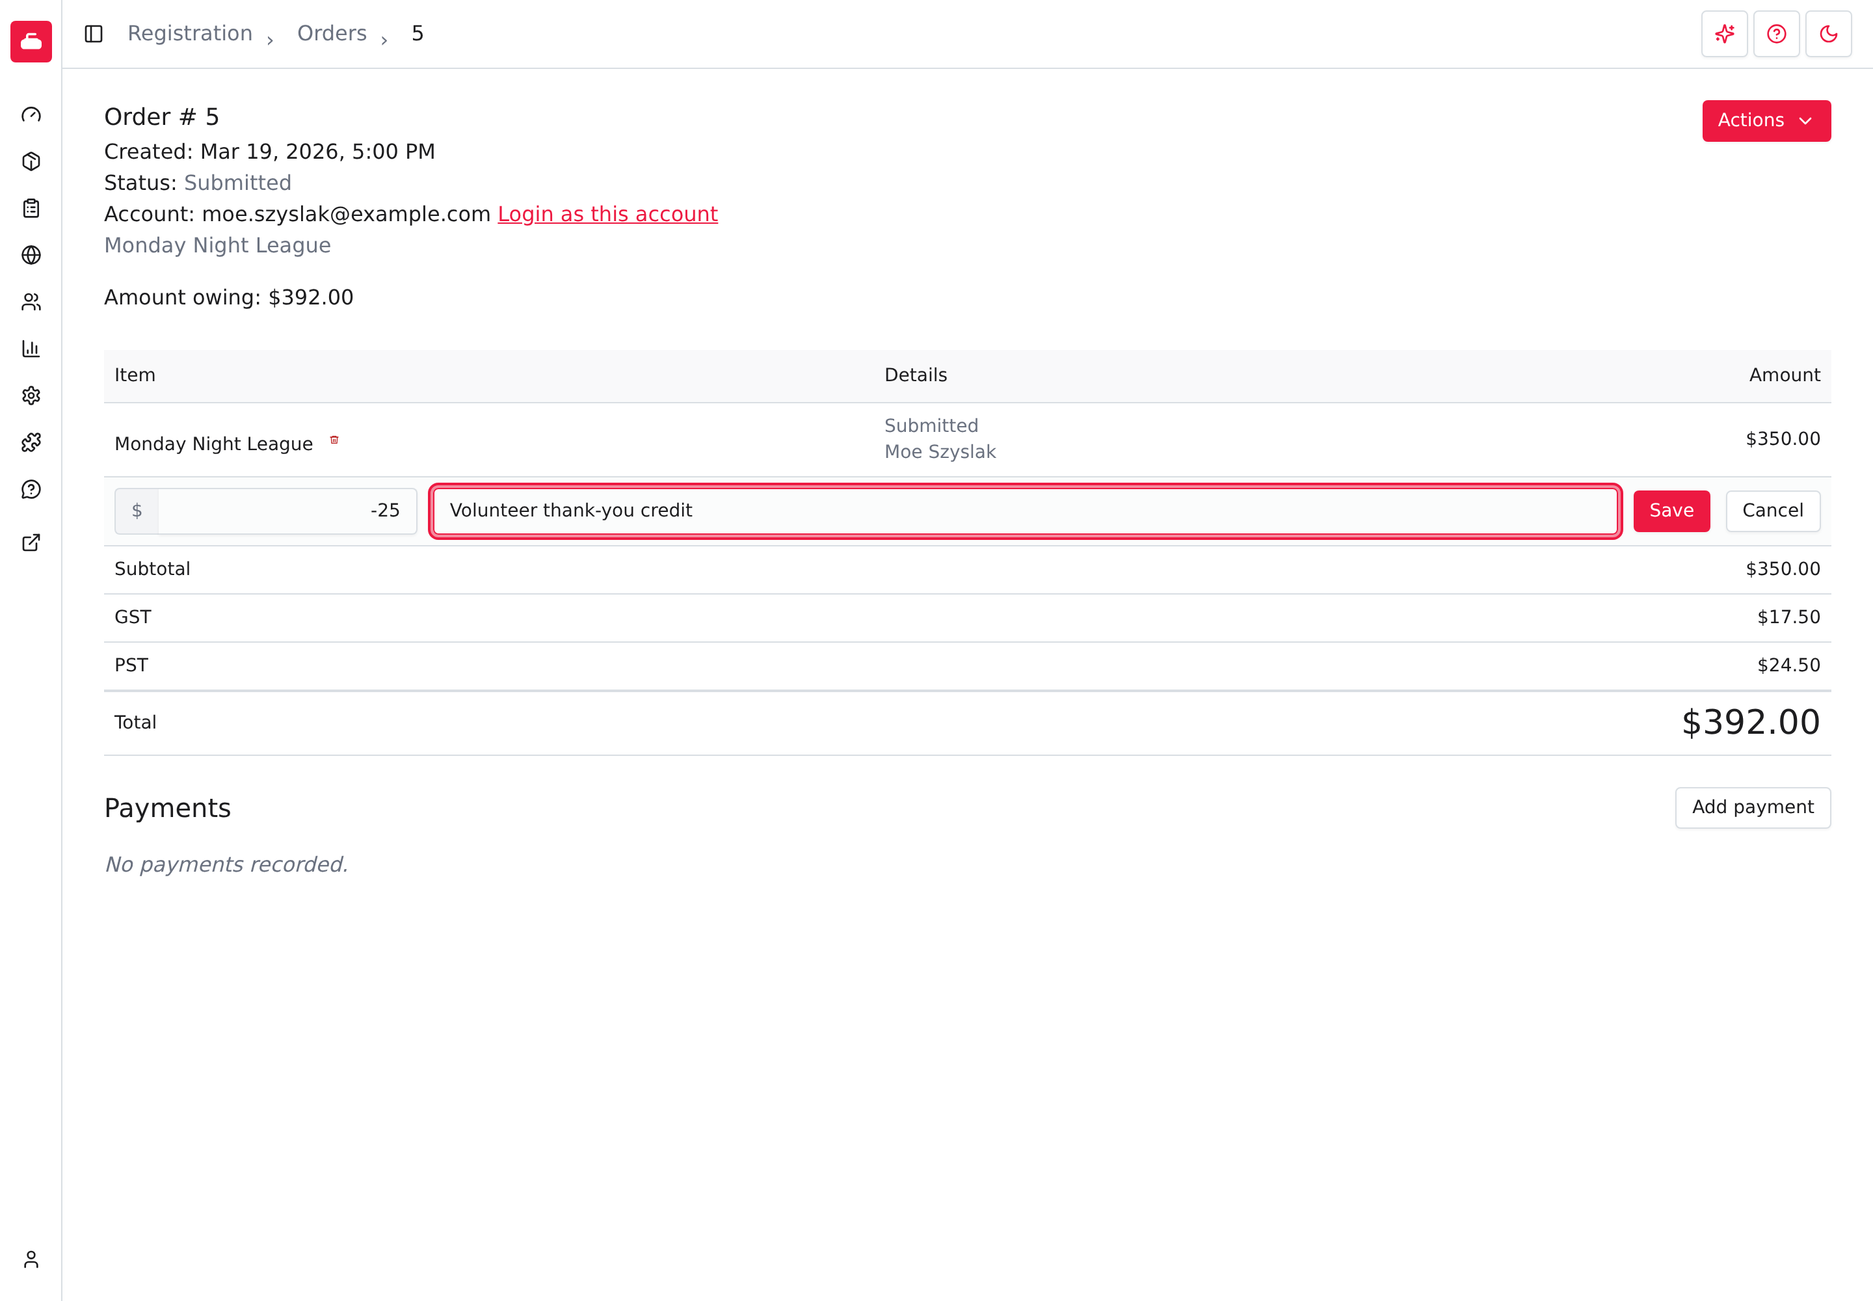Expand the Actions dropdown button
The height and width of the screenshot is (1301, 1873).
click(x=1766, y=120)
